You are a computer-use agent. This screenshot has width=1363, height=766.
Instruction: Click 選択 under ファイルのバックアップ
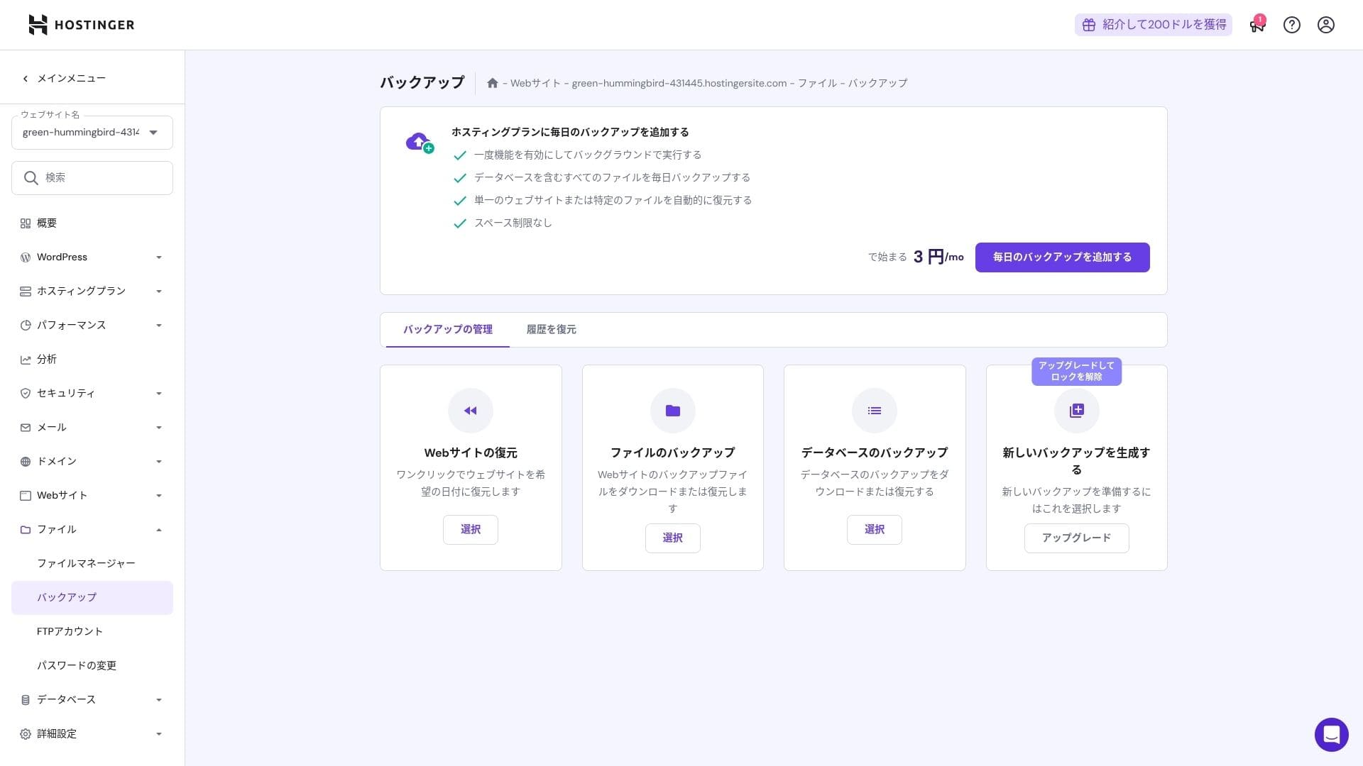point(673,538)
